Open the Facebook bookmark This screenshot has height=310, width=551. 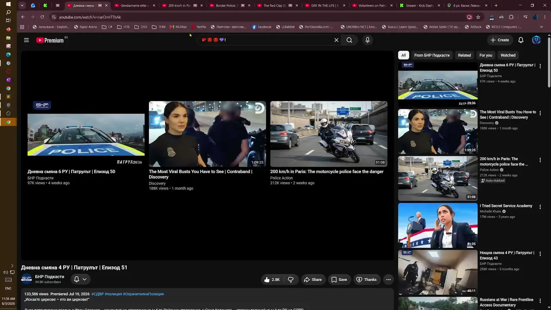(x=262, y=27)
